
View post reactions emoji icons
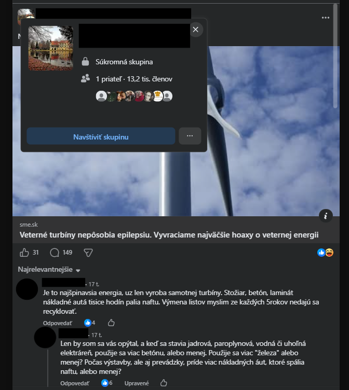tap(325, 253)
